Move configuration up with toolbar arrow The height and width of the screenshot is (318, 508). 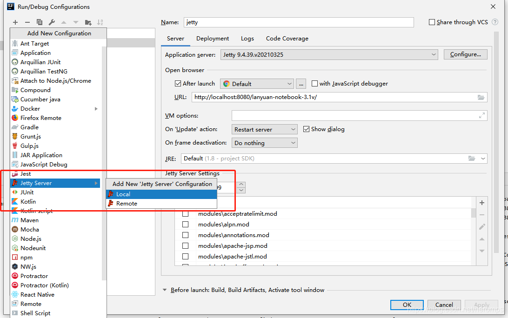point(63,22)
